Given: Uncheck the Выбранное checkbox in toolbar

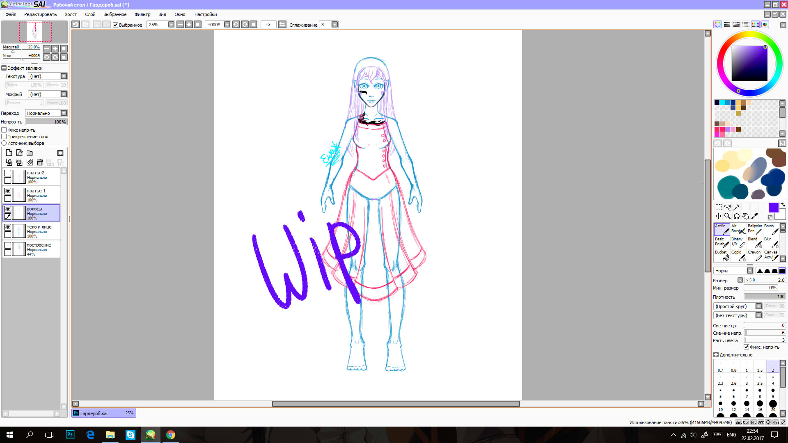Looking at the screenshot, I should [116, 25].
